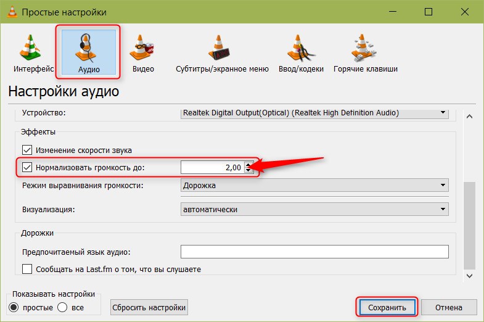Click the vertical scrollbar thumb

(x=469, y=226)
